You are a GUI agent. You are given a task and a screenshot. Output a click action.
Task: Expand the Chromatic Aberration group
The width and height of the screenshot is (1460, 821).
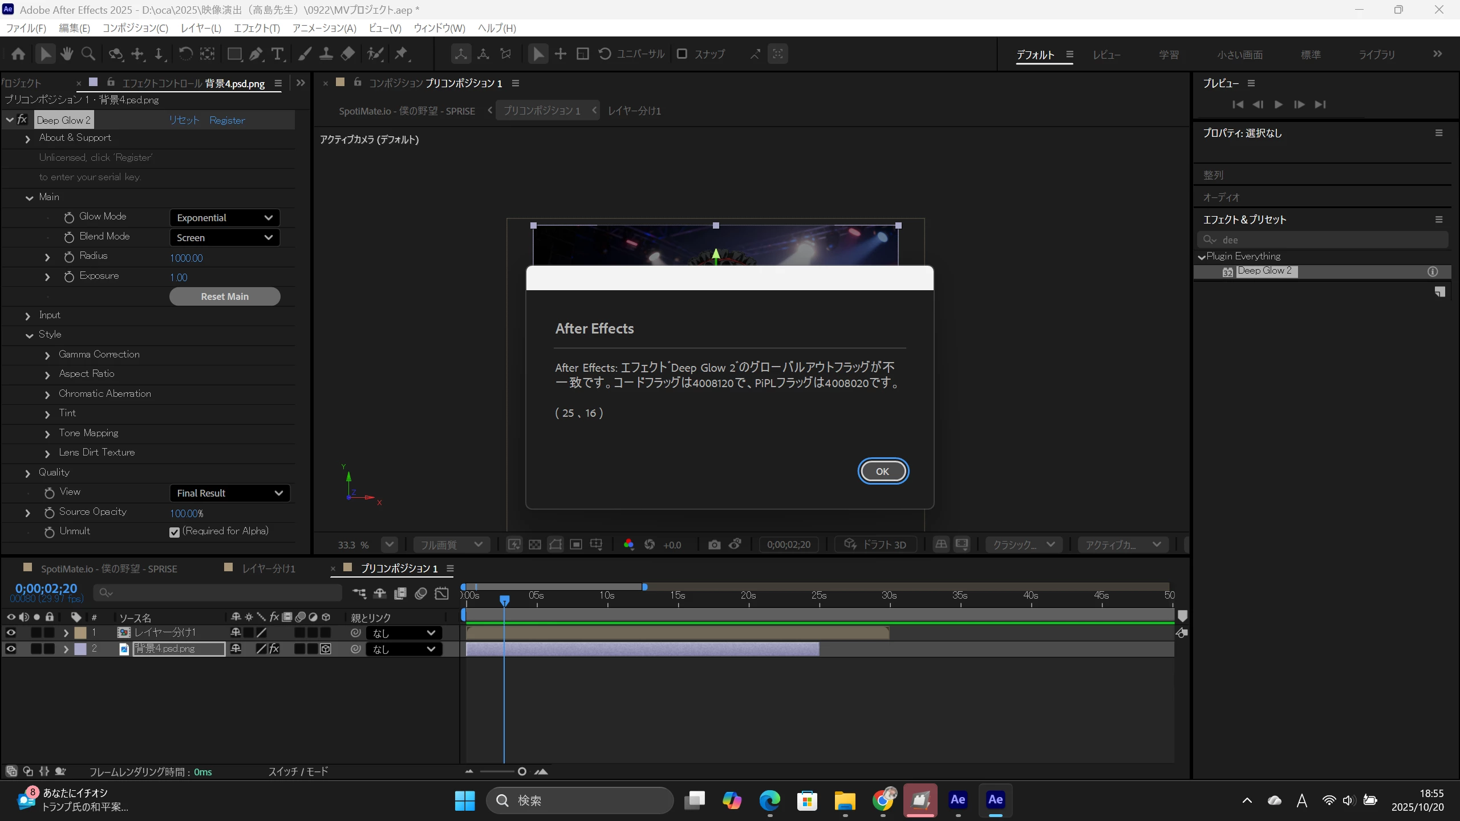(47, 395)
